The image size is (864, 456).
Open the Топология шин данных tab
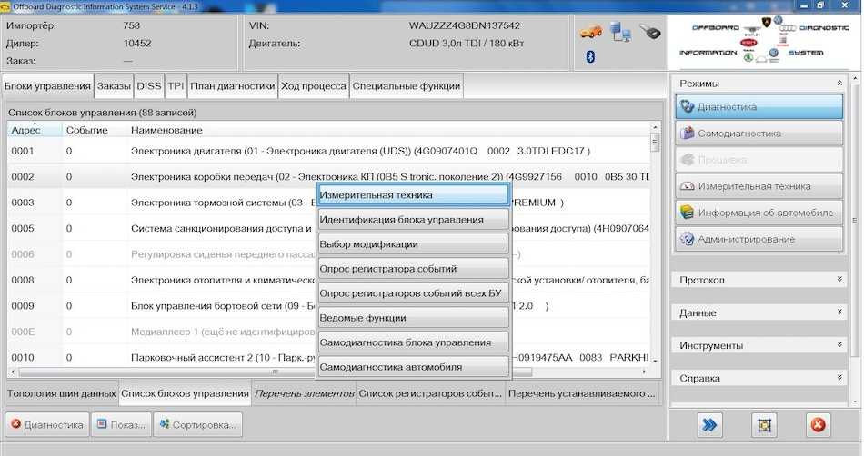coord(60,393)
